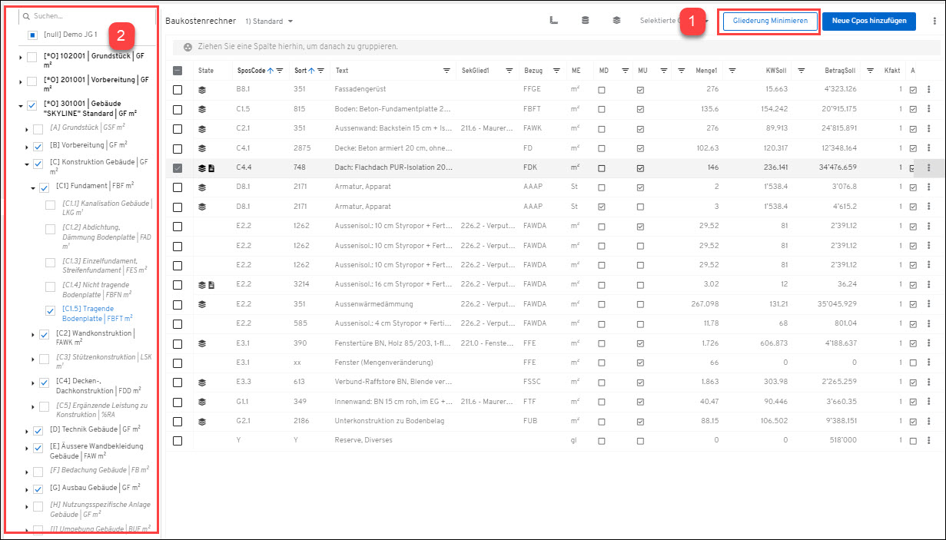Click the ruler measurement icon in toolbar

[553, 21]
